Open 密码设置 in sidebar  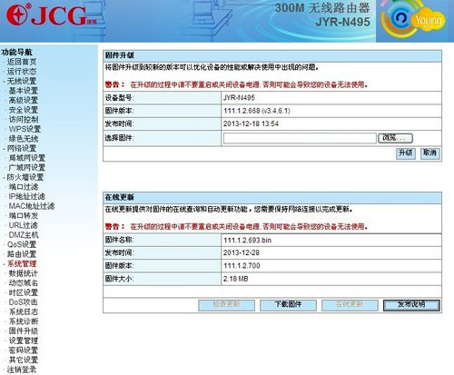pos(24,350)
